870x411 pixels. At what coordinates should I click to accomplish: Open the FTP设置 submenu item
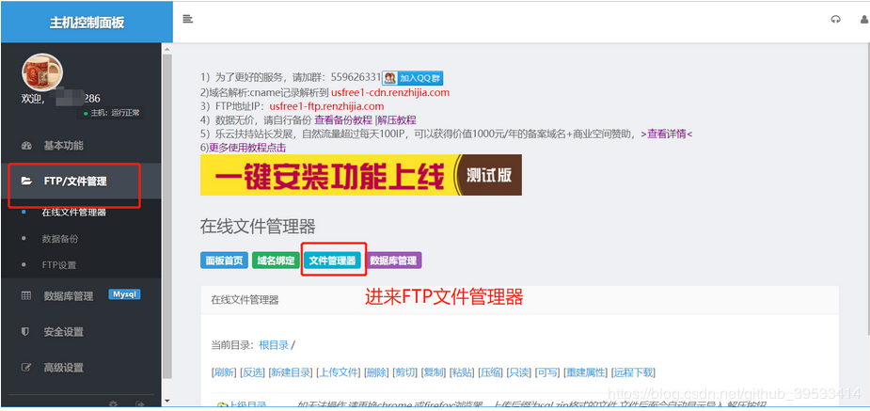point(59,265)
